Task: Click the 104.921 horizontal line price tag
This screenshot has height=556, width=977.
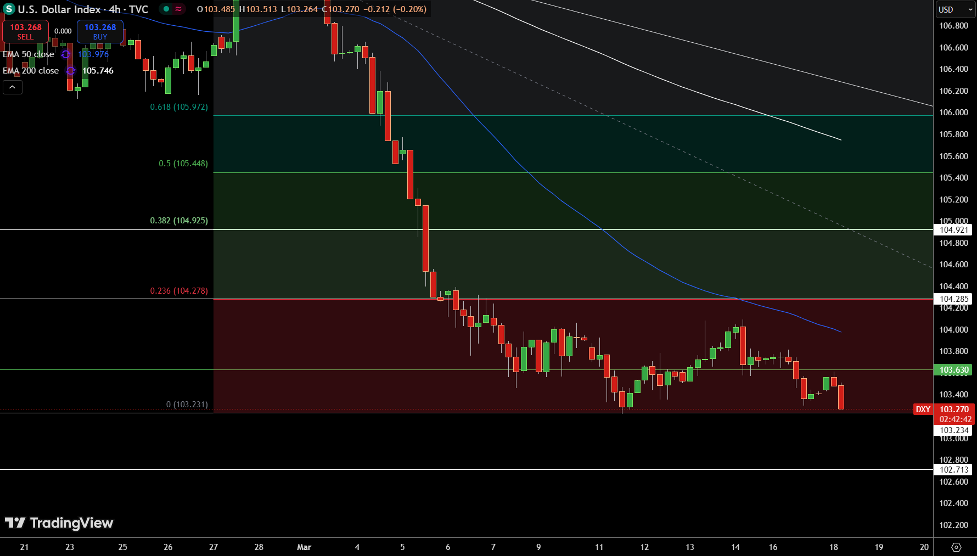Action: pyautogui.click(x=953, y=230)
